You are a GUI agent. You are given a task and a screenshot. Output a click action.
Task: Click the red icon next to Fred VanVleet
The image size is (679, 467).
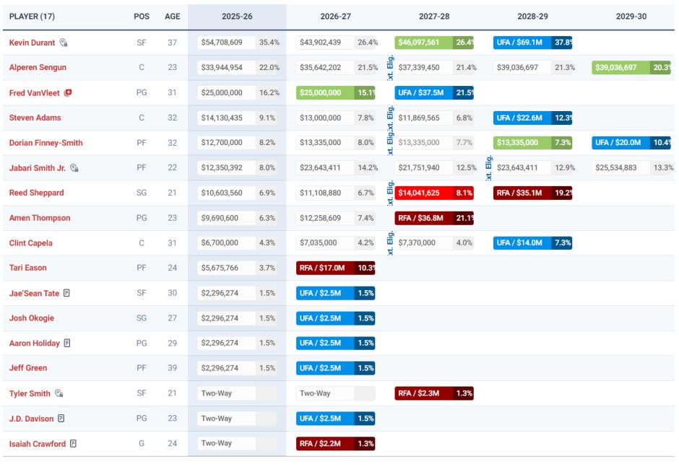click(x=68, y=93)
